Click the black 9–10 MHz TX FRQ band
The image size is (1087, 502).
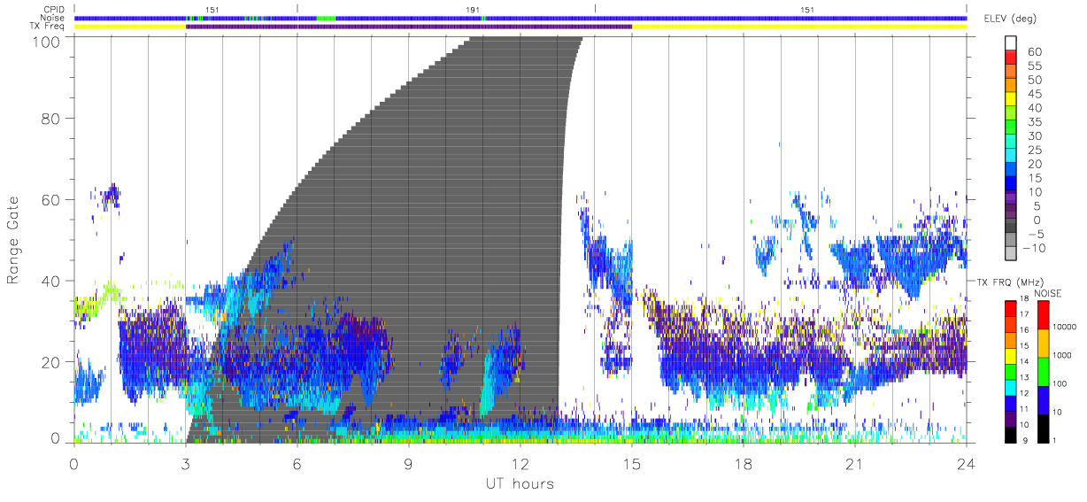[x=1011, y=433]
